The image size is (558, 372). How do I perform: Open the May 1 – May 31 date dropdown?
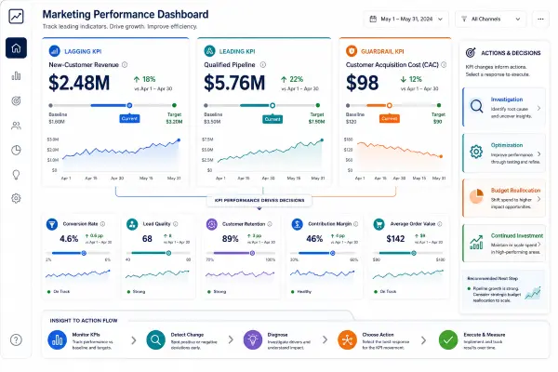point(406,19)
